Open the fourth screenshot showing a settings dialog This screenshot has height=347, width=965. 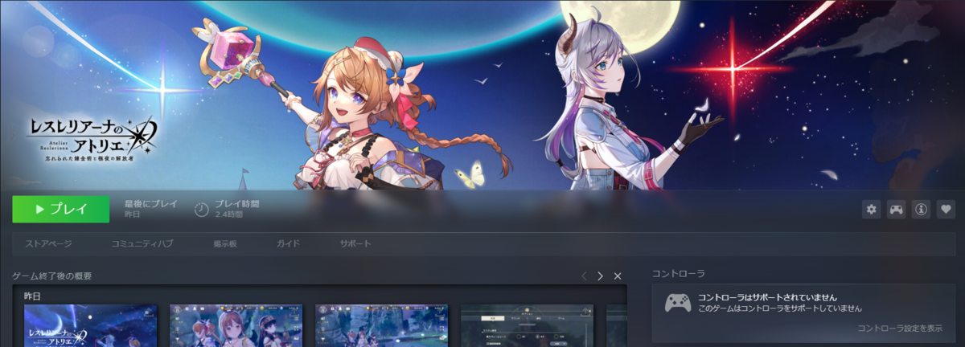[x=527, y=325]
